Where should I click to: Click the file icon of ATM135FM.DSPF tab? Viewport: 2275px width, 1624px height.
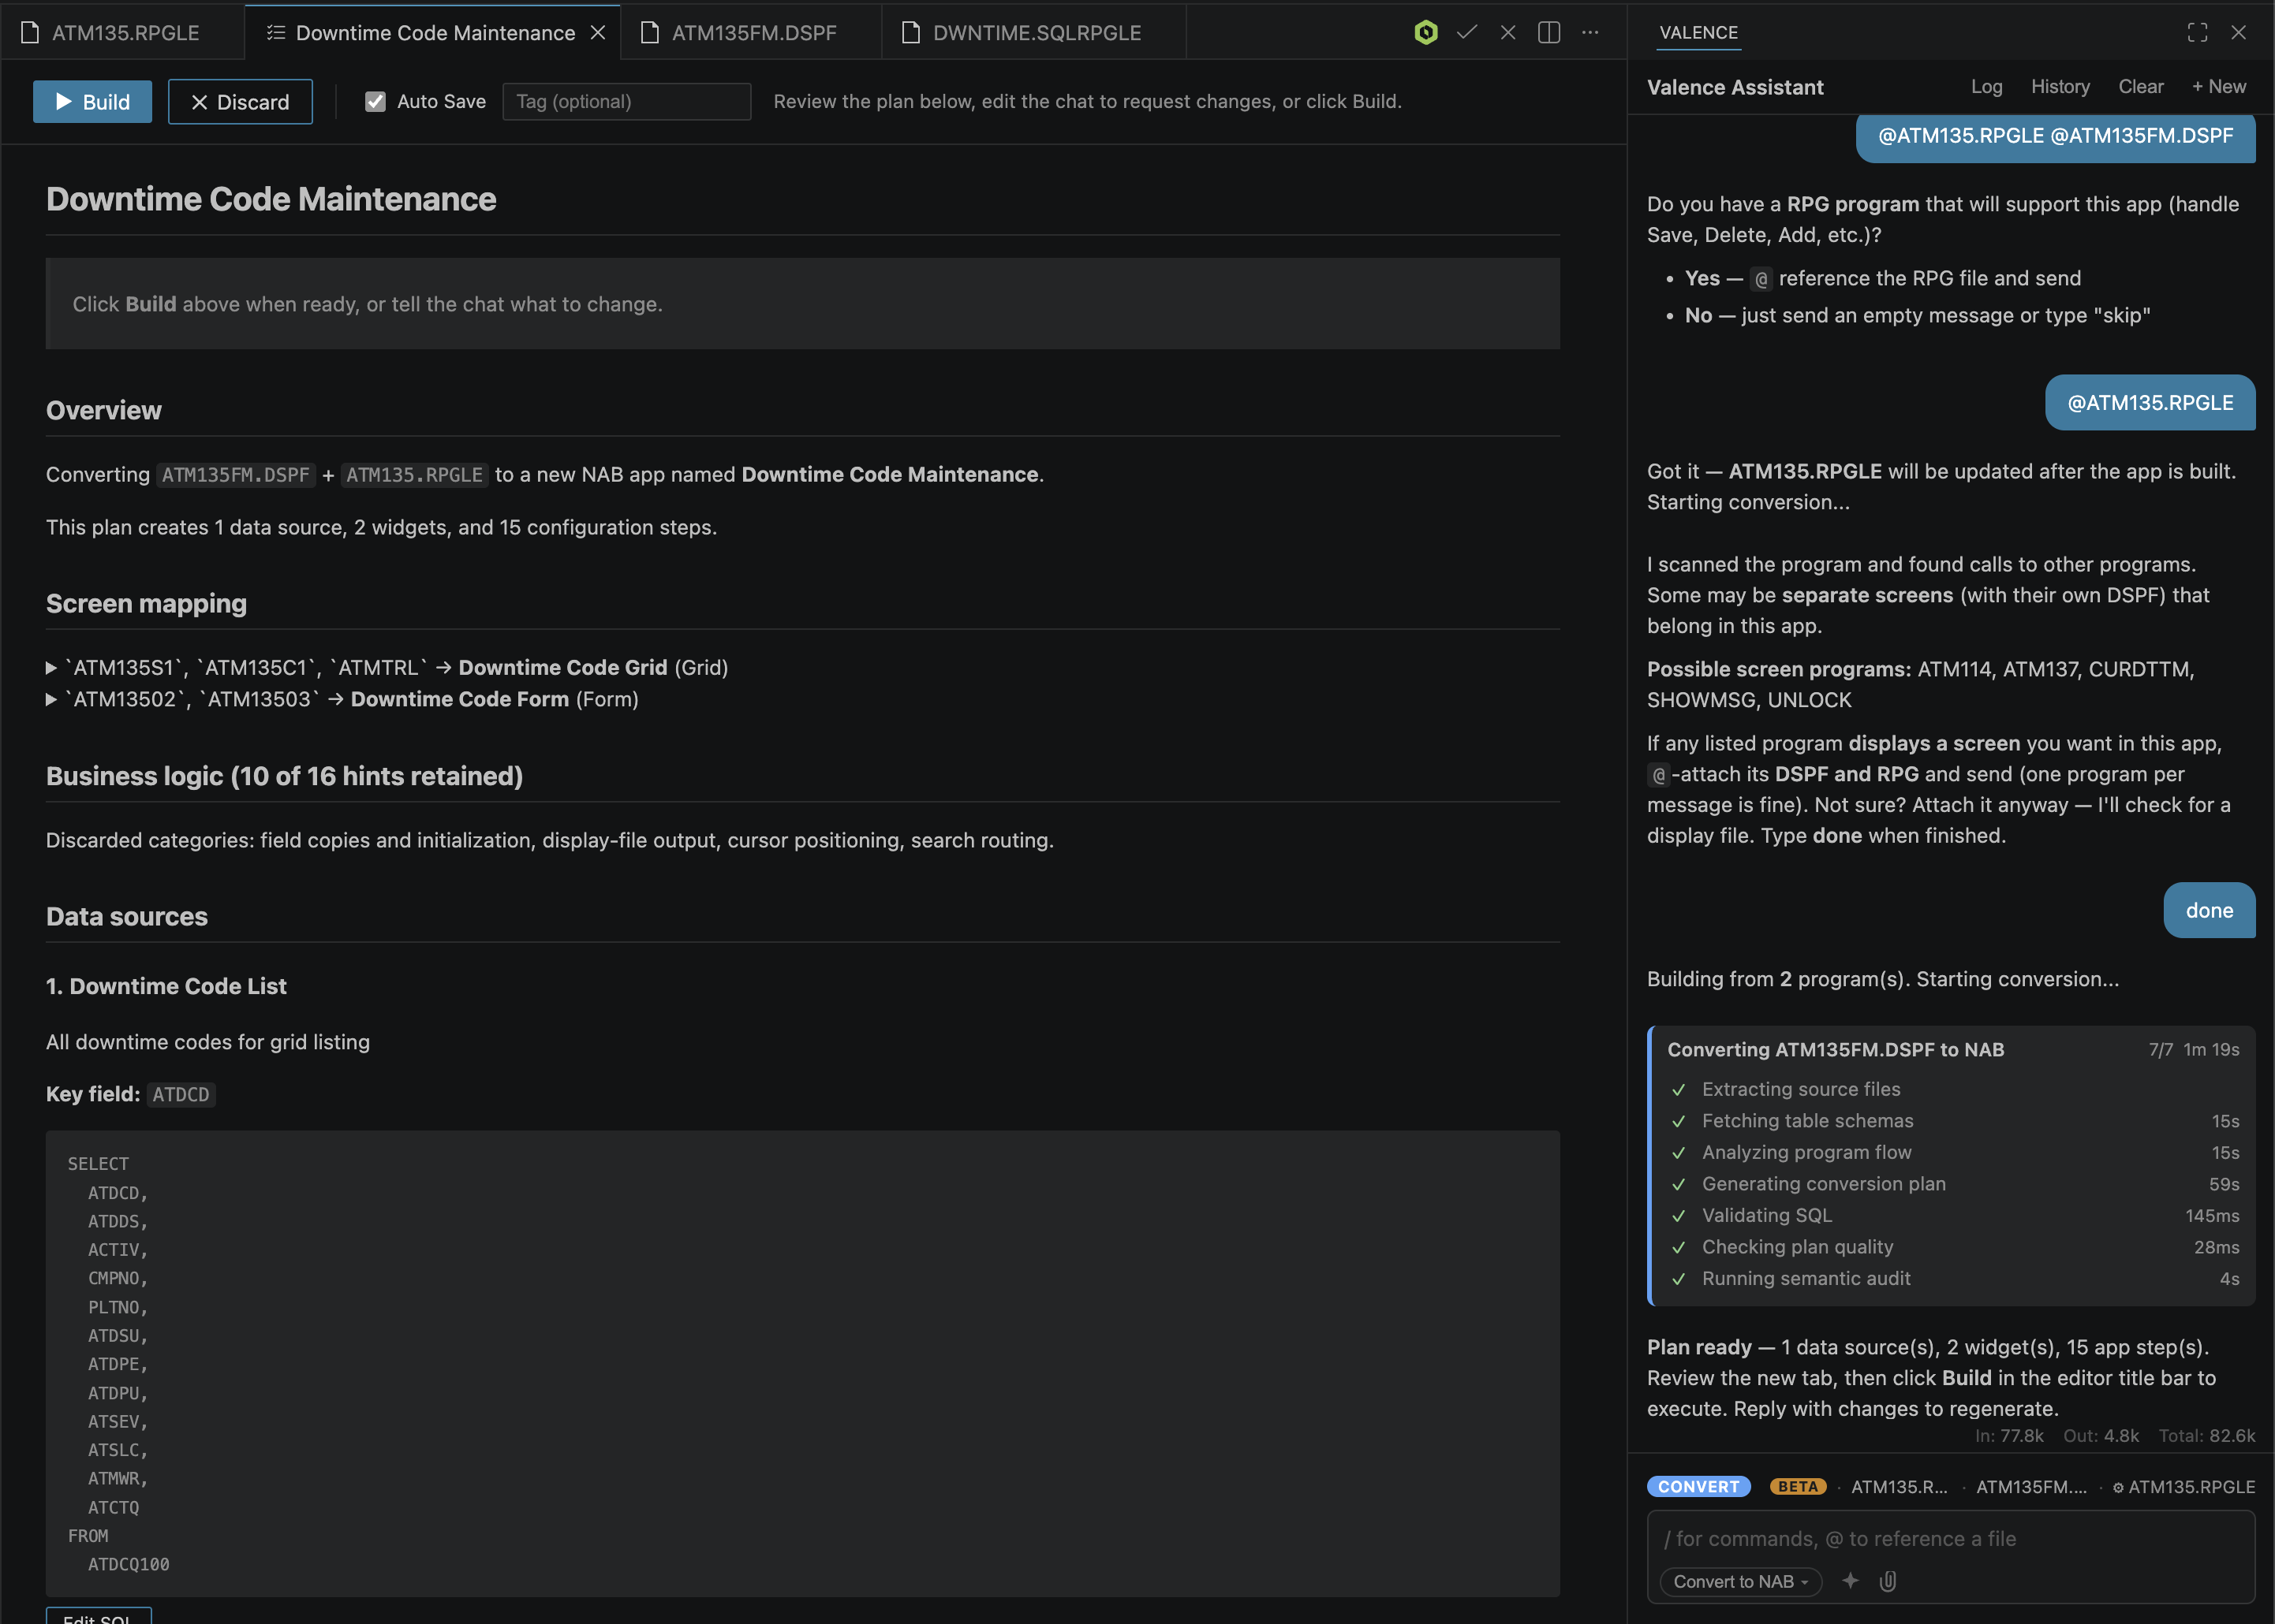(x=650, y=33)
